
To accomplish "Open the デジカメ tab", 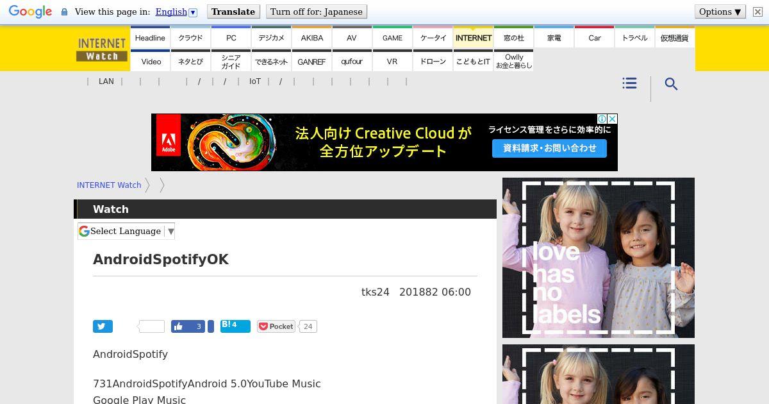I will [x=272, y=37].
